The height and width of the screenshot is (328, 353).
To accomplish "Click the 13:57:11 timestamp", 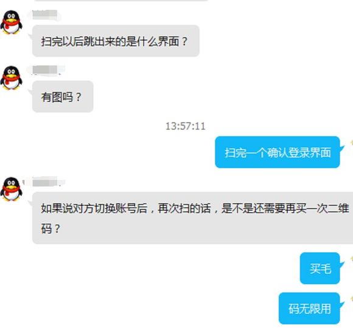I will pyautogui.click(x=186, y=126).
